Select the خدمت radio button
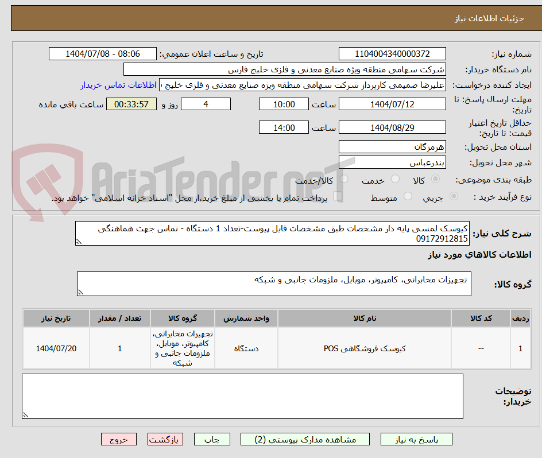The height and width of the screenshot is (458, 542). tap(395, 179)
